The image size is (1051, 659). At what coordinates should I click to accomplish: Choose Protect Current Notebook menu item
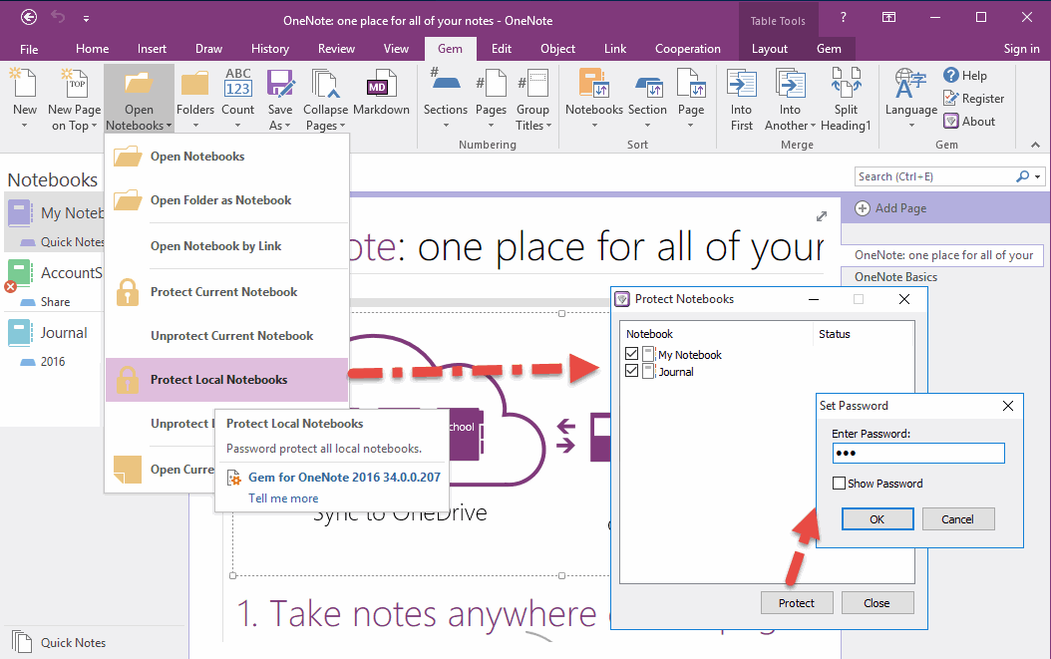[x=226, y=292]
